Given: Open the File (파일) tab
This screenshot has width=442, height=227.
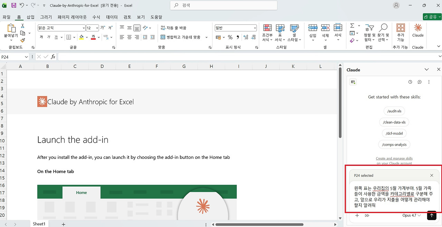Looking at the screenshot, I should [6, 17].
